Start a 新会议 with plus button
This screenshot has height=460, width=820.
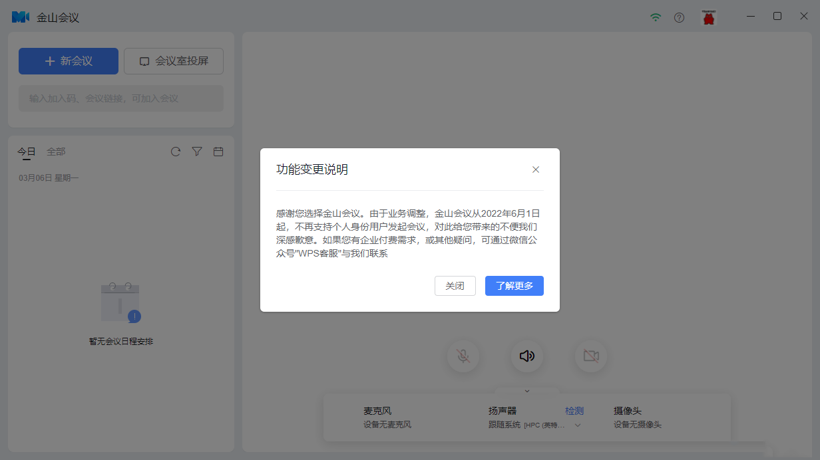point(69,61)
